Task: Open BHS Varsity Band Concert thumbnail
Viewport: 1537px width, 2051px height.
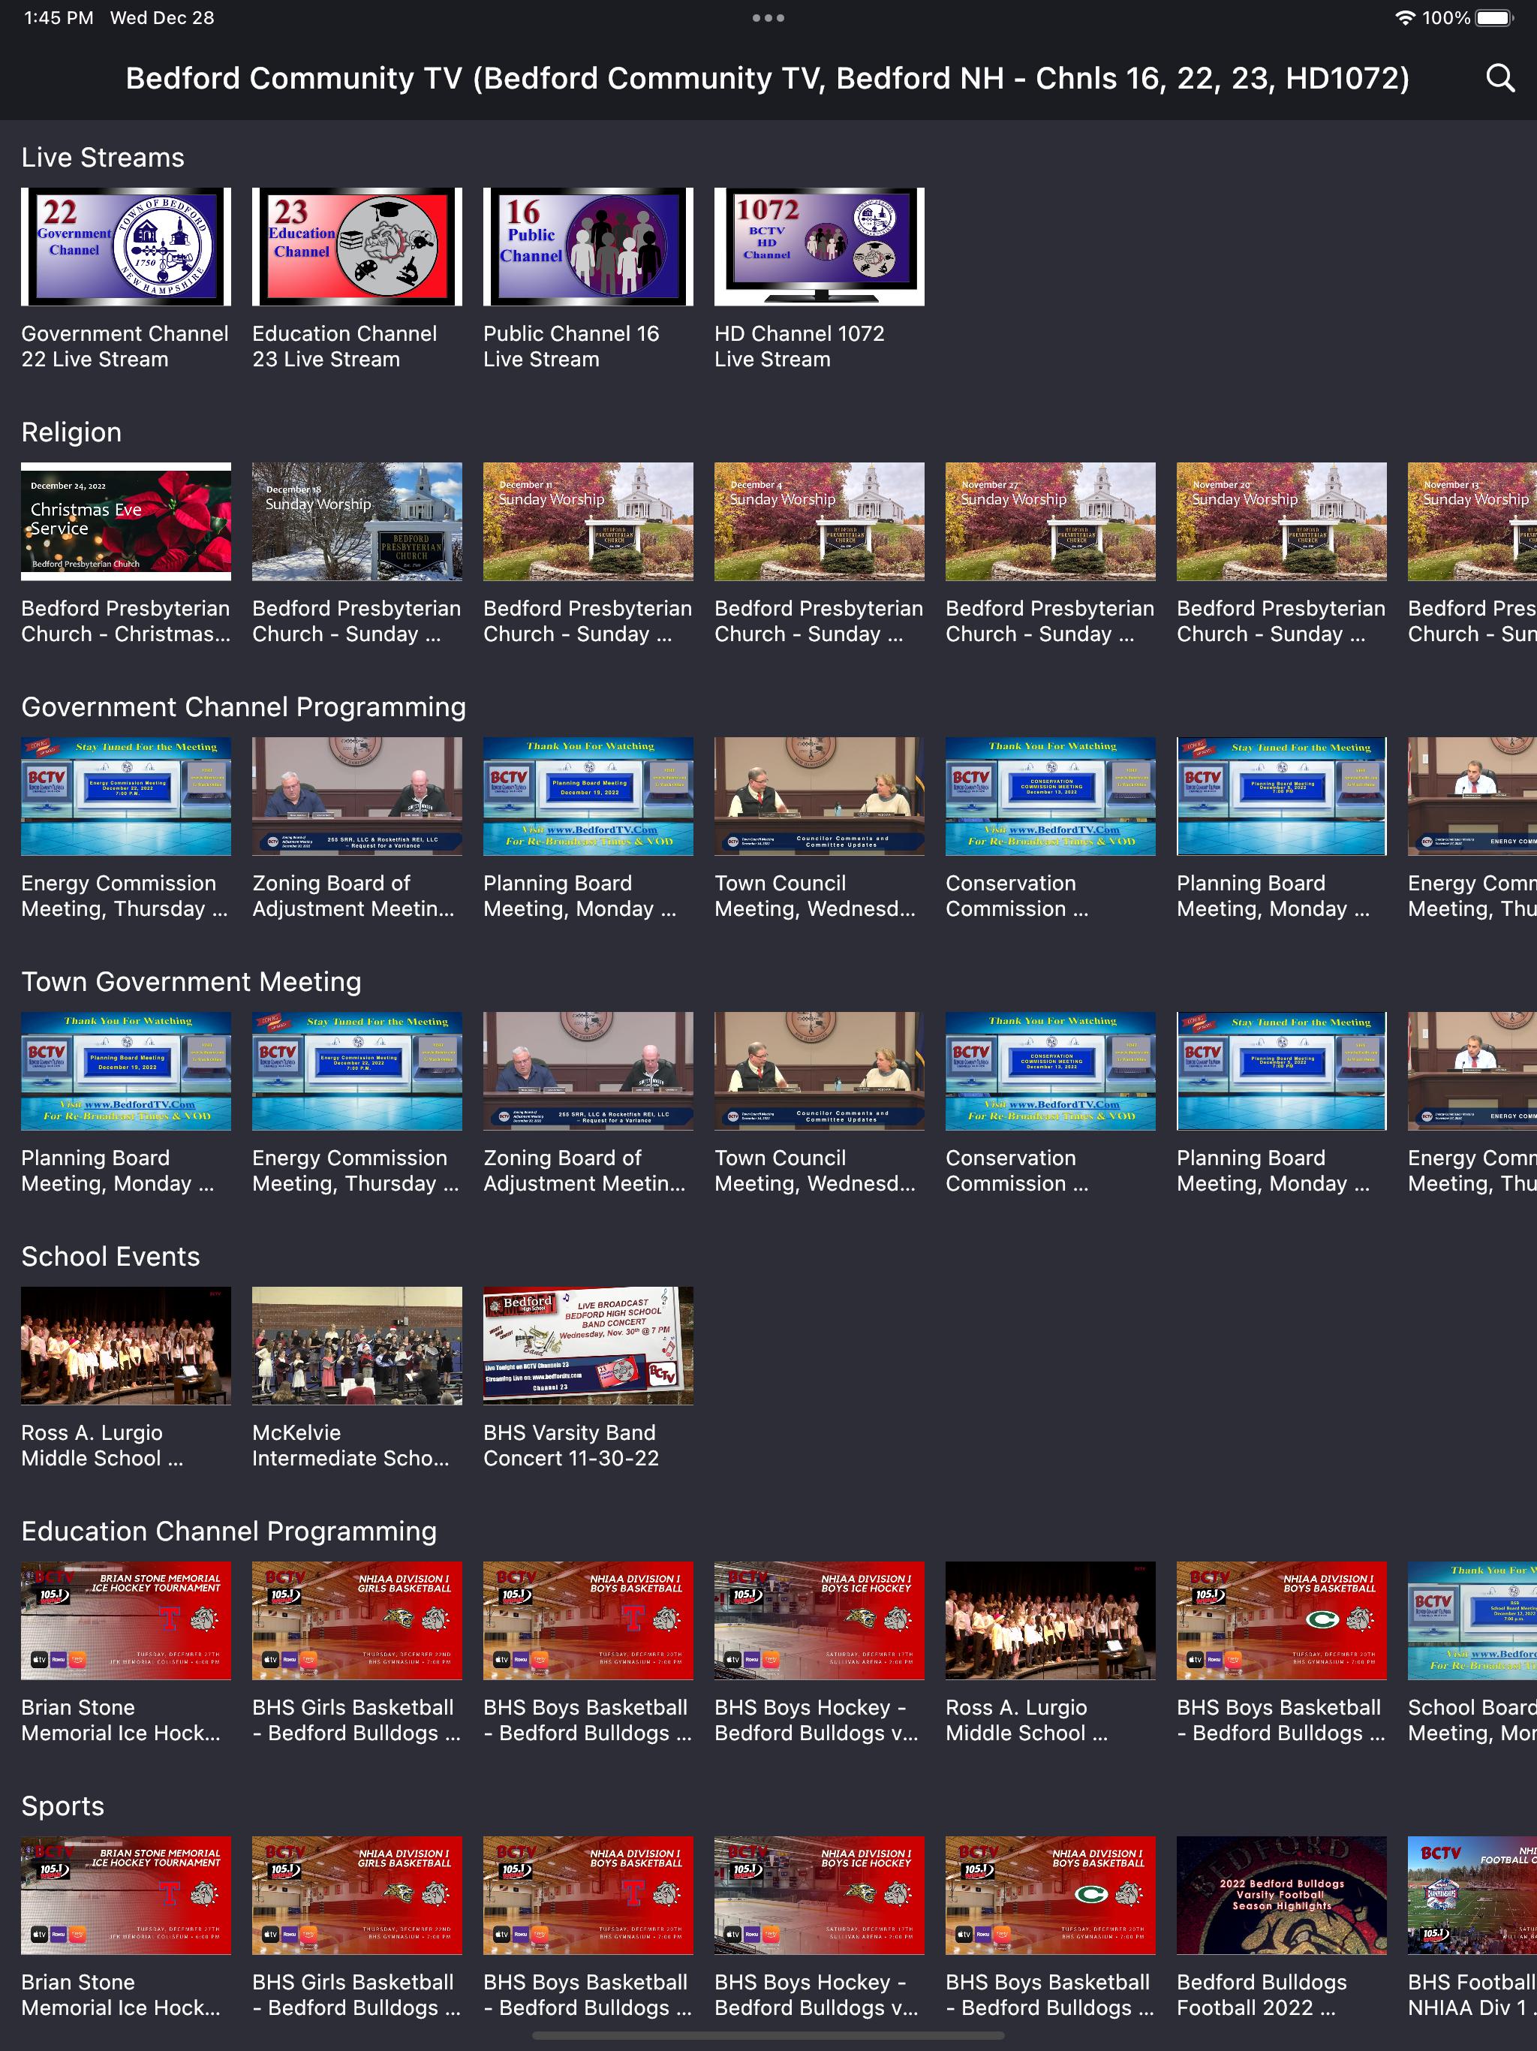Action: pyautogui.click(x=588, y=1345)
